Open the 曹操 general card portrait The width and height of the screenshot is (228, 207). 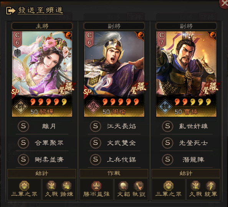[186, 74]
